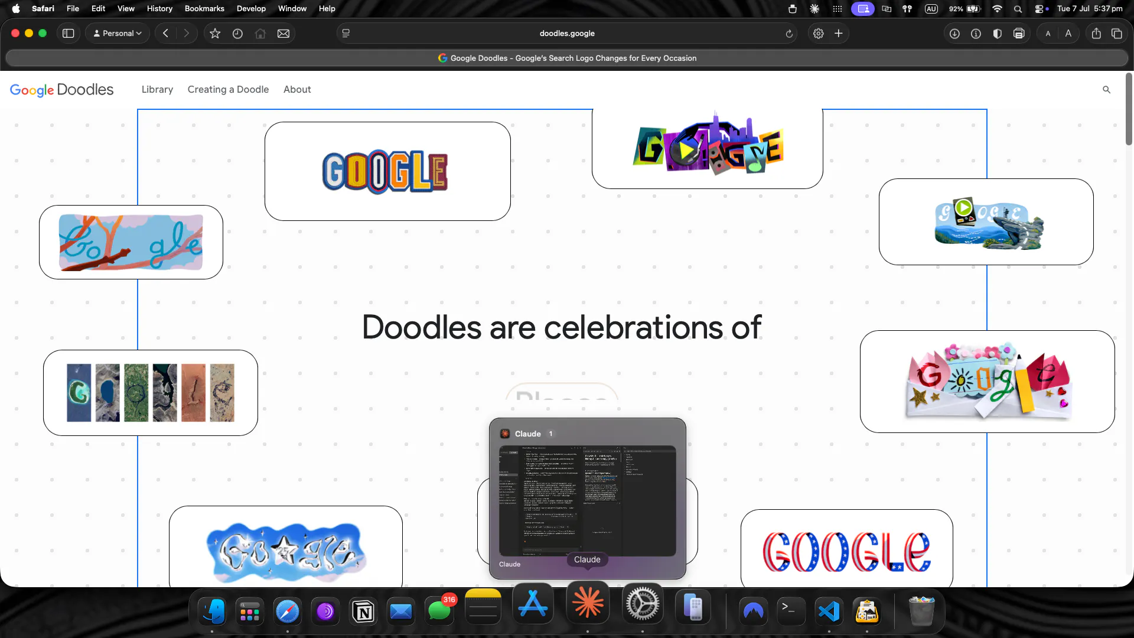Show downloads with the download arrow icon
Screen dimensions: 1134x638
tap(954, 34)
